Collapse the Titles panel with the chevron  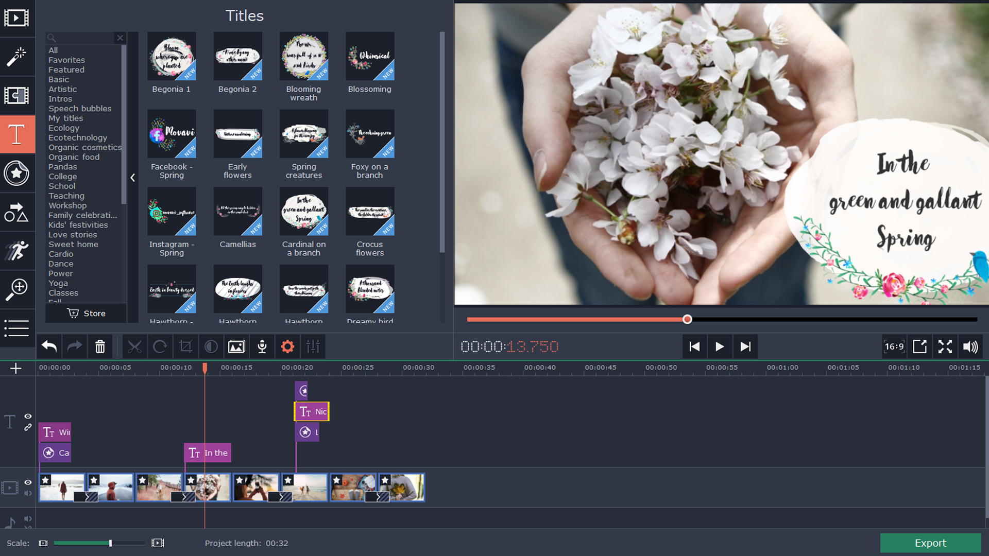click(133, 178)
